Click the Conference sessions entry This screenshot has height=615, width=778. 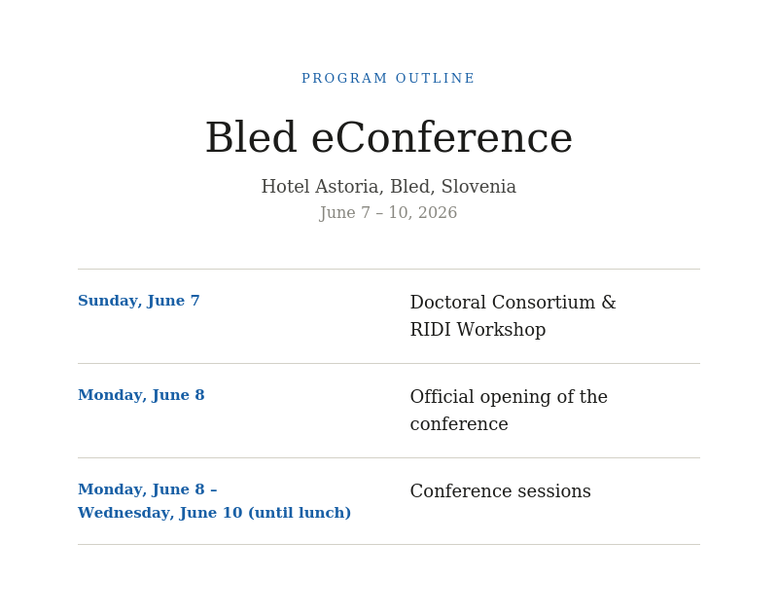click(500, 492)
